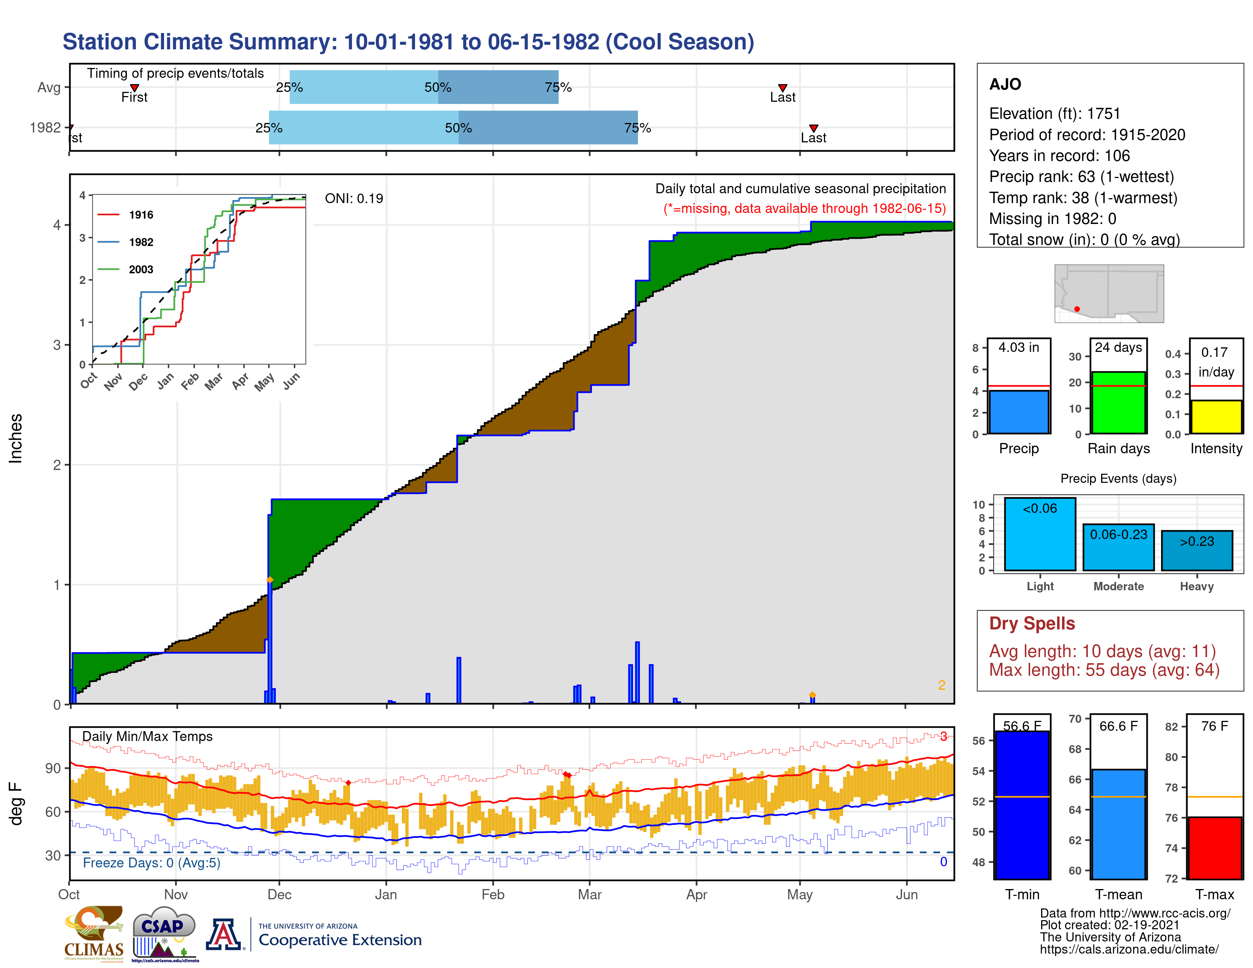Click the Light <0.06 events bar
1253x968 pixels.
[x=1040, y=534]
